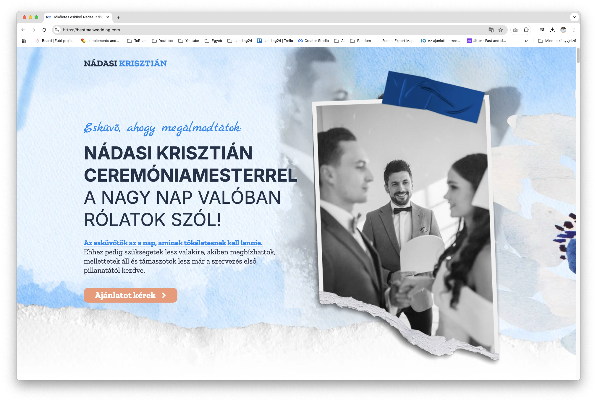Open the ToRead bookmarks folder
This screenshot has height=402, width=597.
137,41
